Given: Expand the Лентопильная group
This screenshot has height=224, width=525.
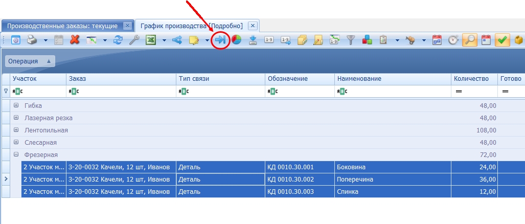Looking at the screenshot, I should (16, 130).
